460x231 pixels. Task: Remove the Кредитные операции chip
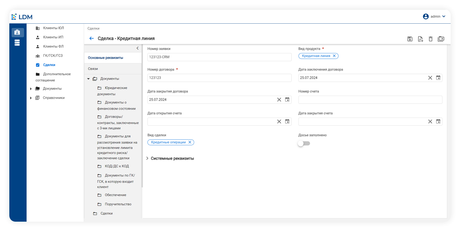pyautogui.click(x=190, y=142)
